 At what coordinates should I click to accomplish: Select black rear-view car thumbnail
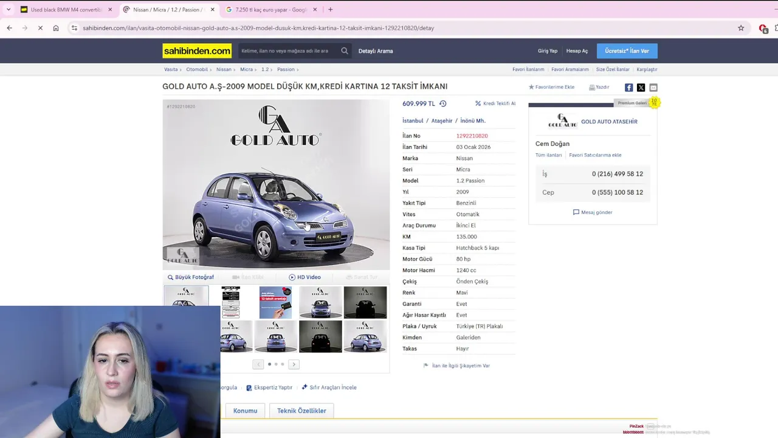320,336
